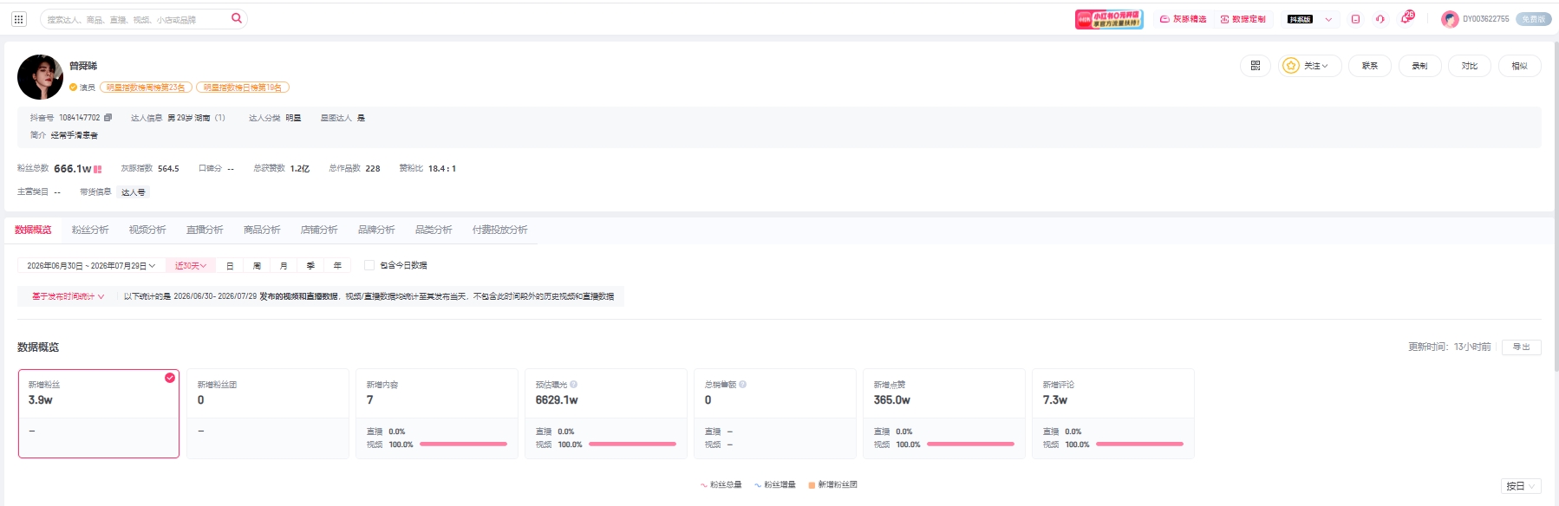Click the help icon beside 预估曝光
Viewport: 1559px width, 506px height.
(574, 385)
